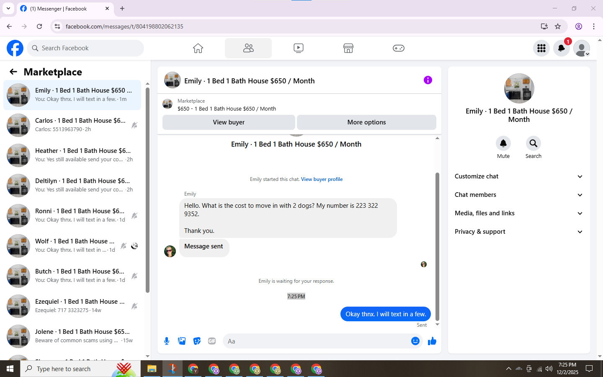Open Emily conversation in list
This screenshot has width=603, height=377.
(72, 95)
